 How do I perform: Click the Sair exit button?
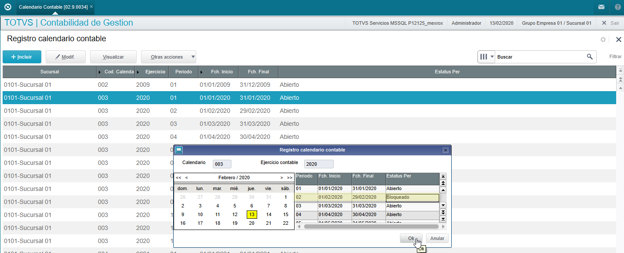611,23
